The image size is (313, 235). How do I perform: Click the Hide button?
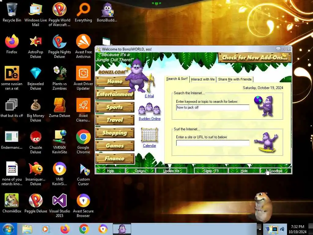point(244,171)
